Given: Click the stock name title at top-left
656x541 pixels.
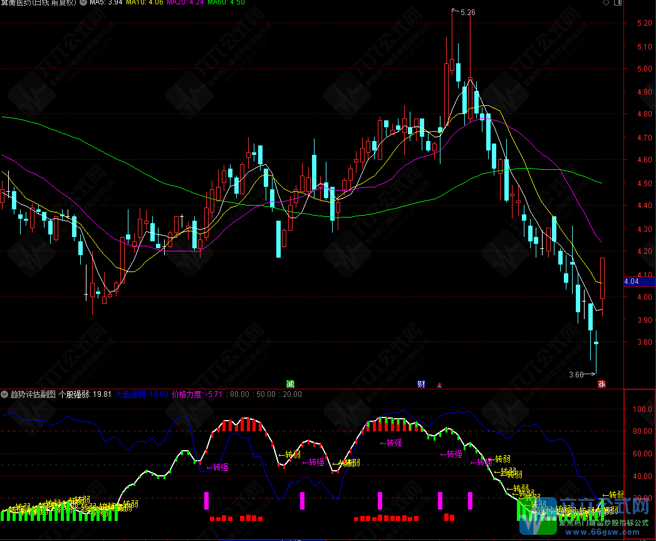Looking at the screenshot, I should coord(38,2).
